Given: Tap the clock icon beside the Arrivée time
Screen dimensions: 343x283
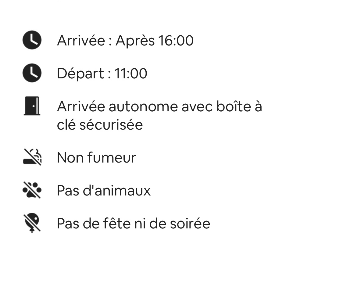Looking at the screenshot, I should (32, 40).
